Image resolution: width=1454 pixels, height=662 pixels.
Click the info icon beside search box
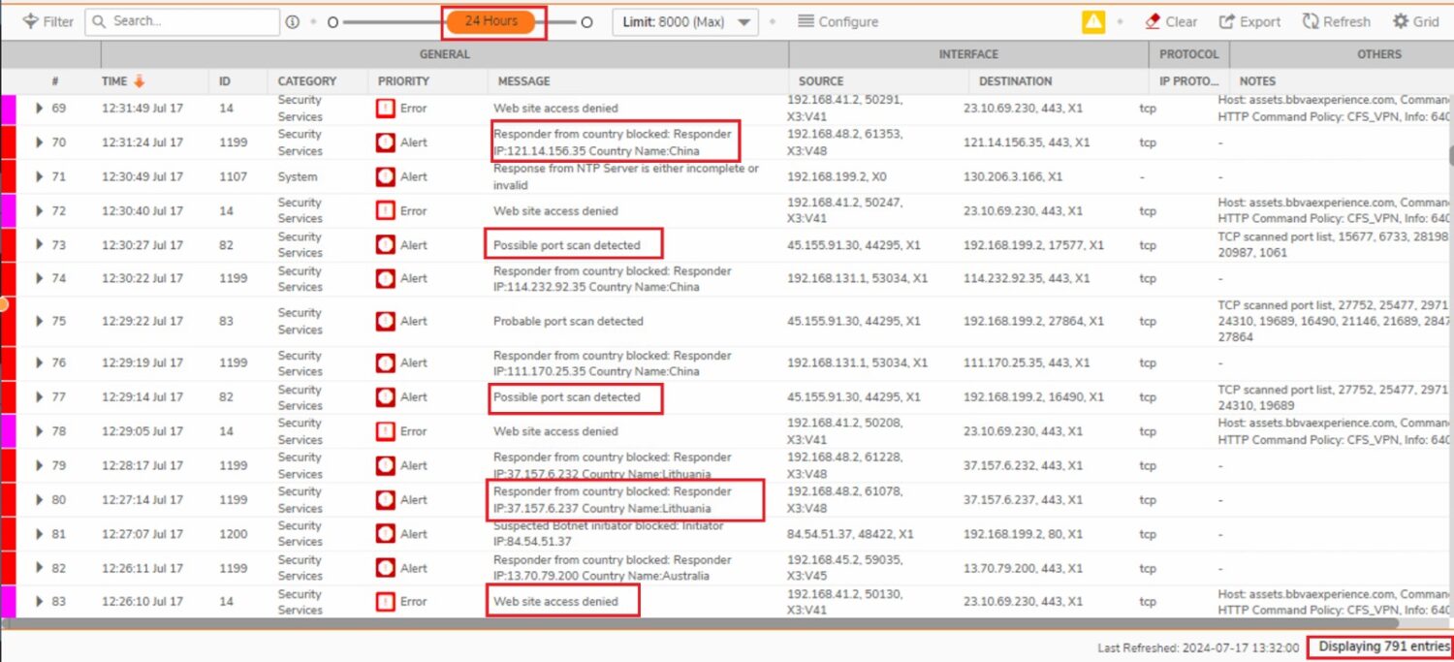click(x=292, y=22)
